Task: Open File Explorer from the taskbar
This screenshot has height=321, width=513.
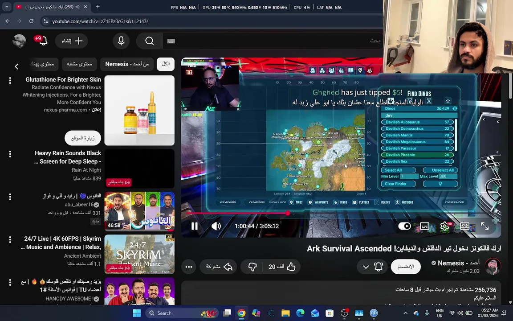Action: (285, 313)
